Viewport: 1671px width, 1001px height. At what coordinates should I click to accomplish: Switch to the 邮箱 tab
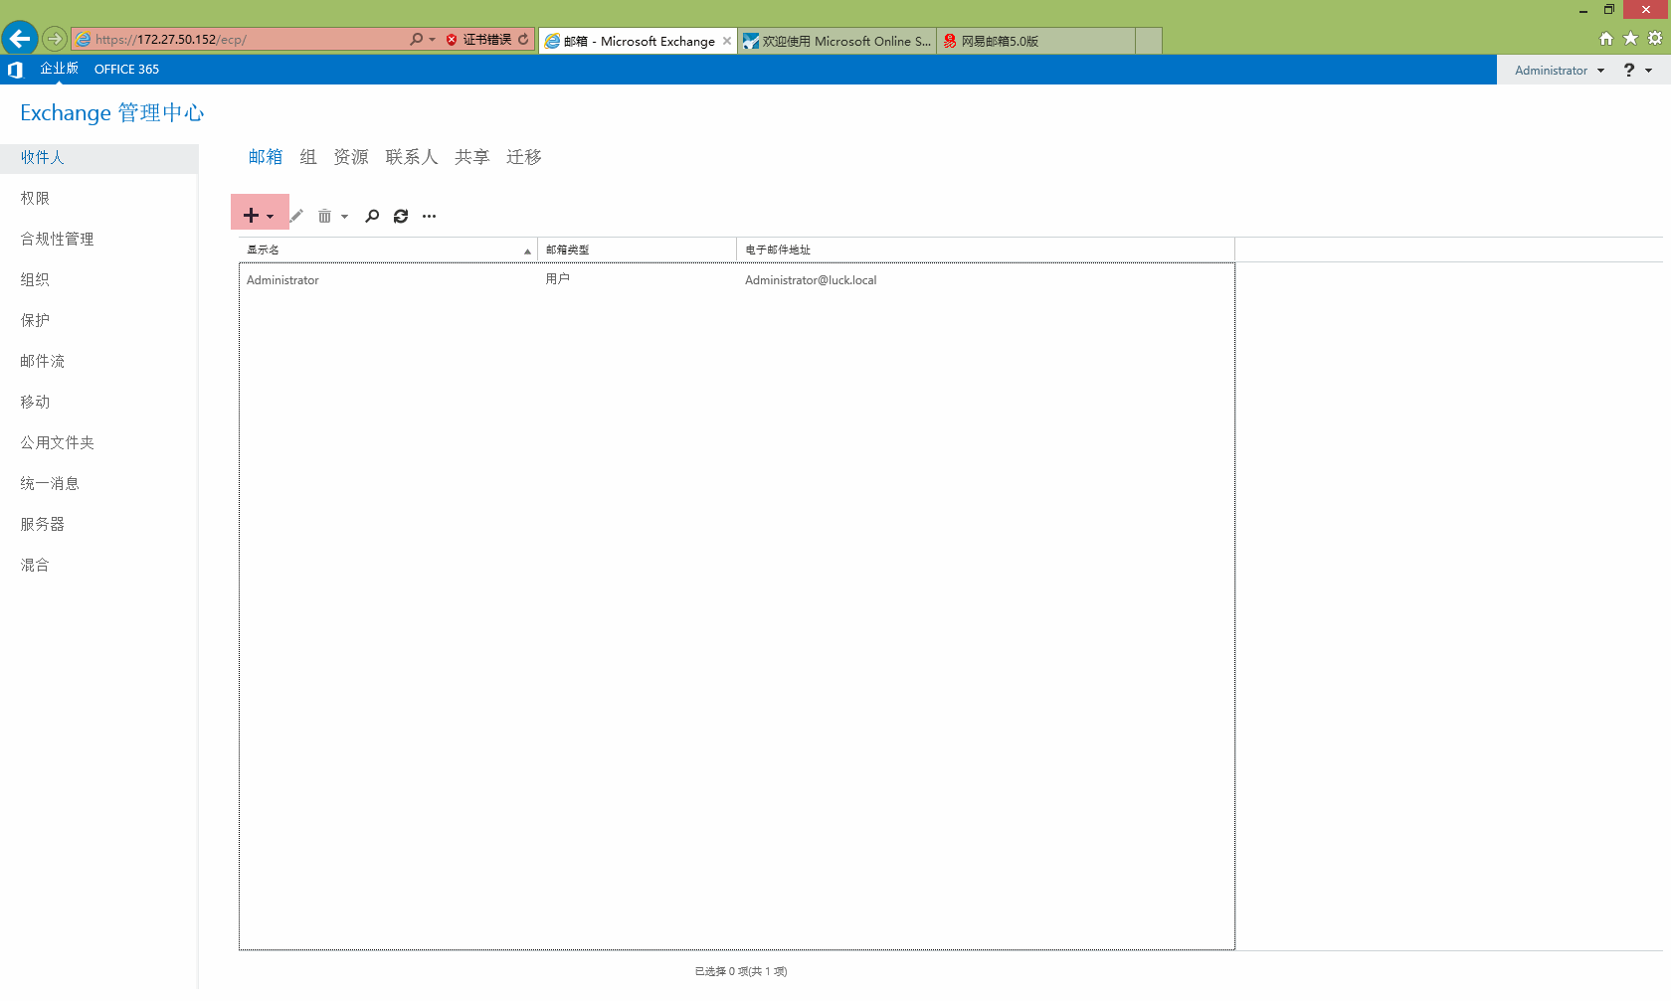(266, 157)
